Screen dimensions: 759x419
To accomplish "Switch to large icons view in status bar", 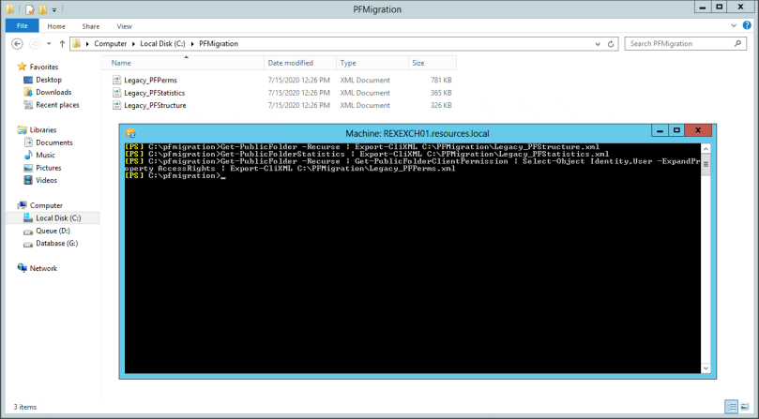I will click(x=746, y=407).
